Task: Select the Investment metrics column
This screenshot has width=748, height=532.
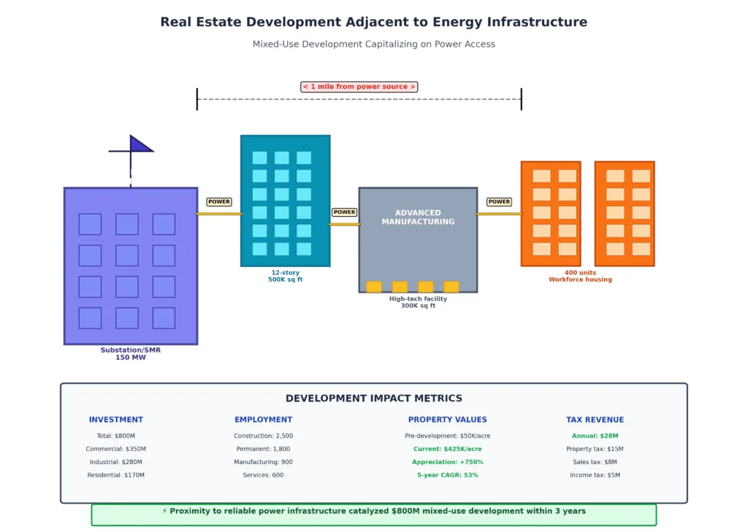Action: pos(115,419)
